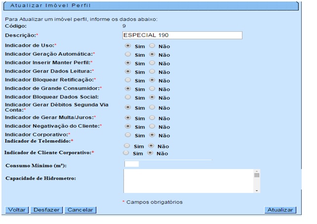Click the Voltar button
Screen dimensions: 317x224
pyautogui.click(x=17, y=210)
